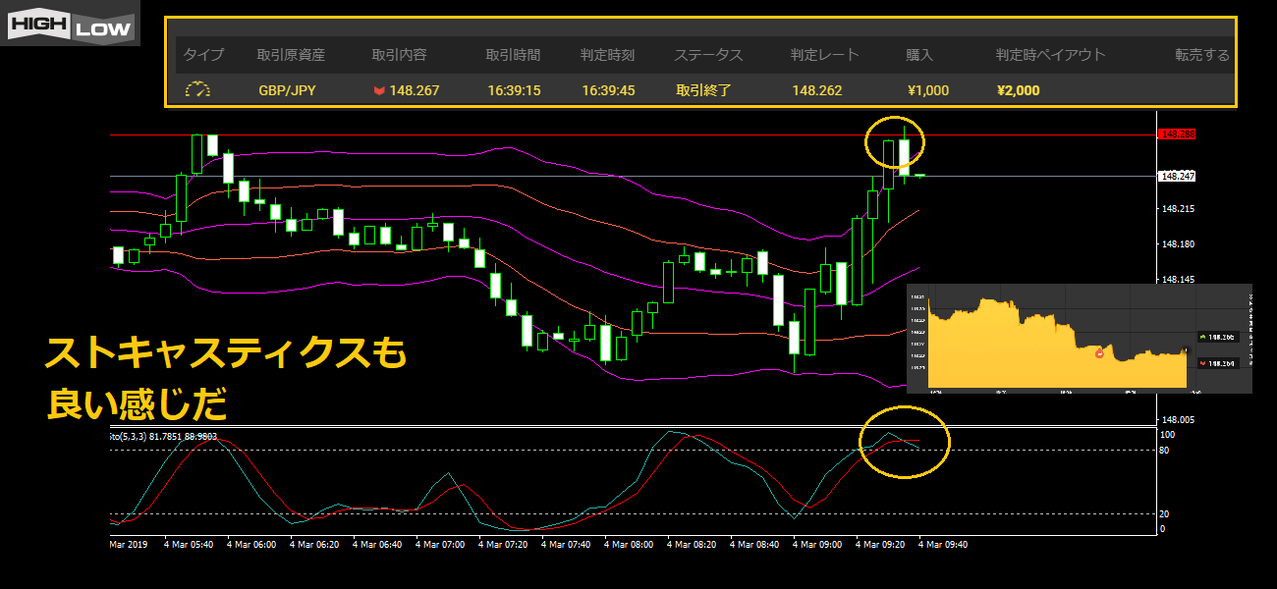Image resolution: width=1277 pixels, height=589 pixels.
Task: Click the red down arrow beside 148.267
Action: 378,91
